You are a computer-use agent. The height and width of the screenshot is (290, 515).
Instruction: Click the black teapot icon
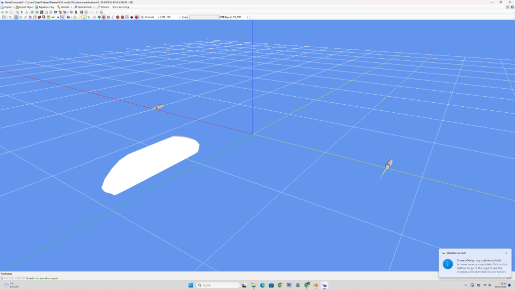132,17
